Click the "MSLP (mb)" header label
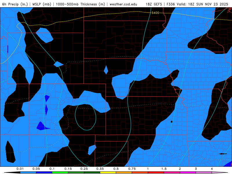This screenshot has width=232, height=174. point(42,4)
